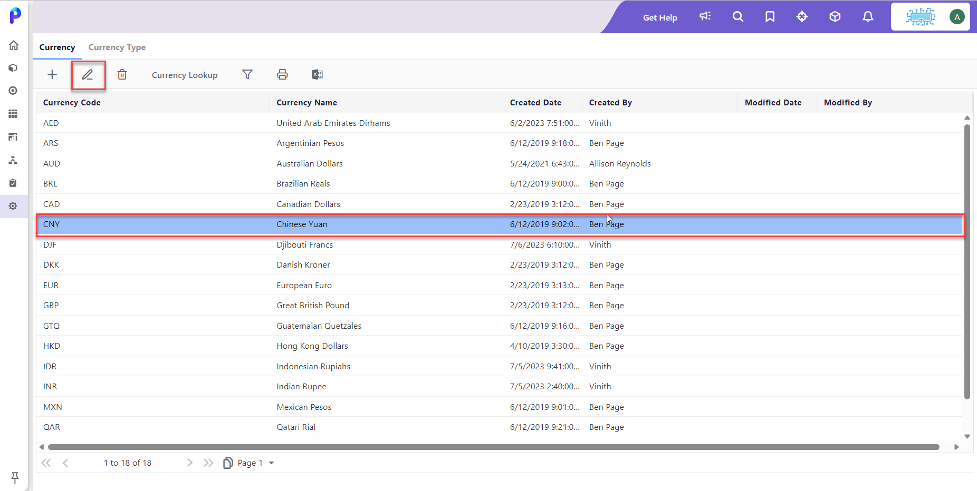Select the Argentinian Pesos row
This screenshot has width=977, height=491.
(x=500, y=143)
